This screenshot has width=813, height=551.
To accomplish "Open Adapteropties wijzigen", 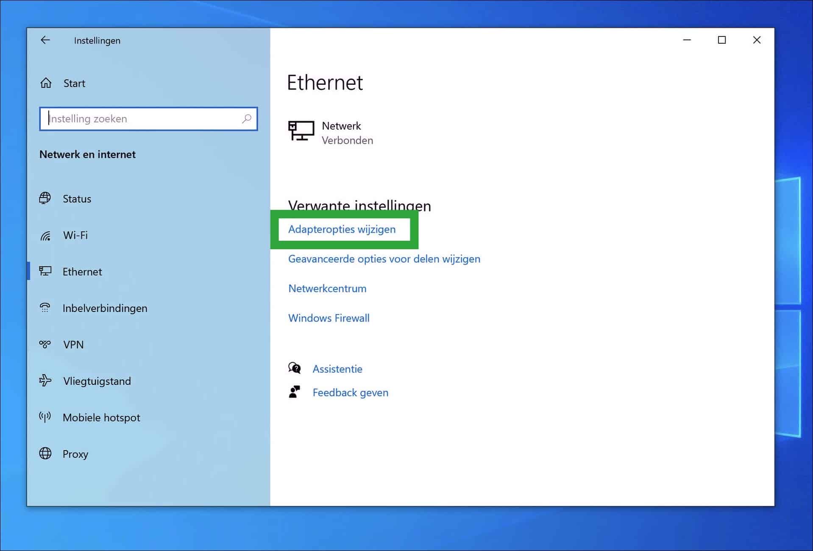I will (x=342, y=229).
